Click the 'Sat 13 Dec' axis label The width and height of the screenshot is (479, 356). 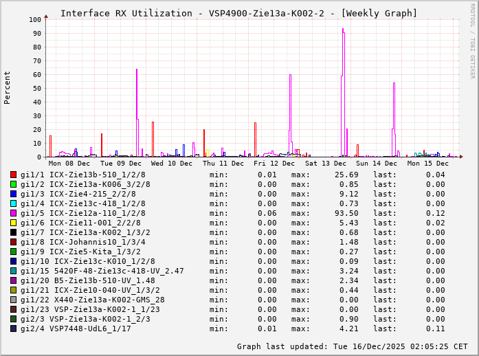point(326,164)
